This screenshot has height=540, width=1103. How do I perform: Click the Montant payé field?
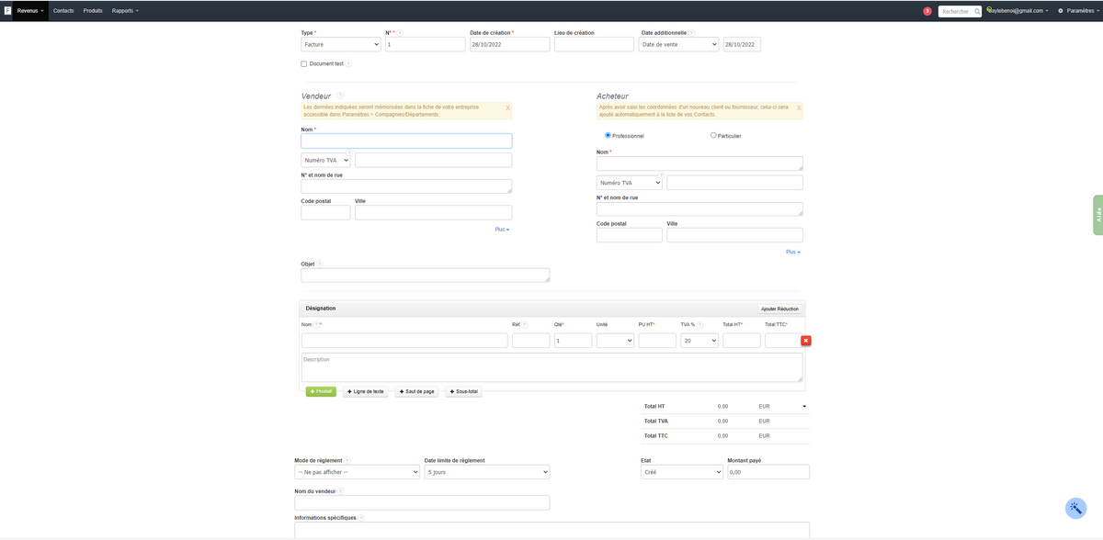click(768, 472)
